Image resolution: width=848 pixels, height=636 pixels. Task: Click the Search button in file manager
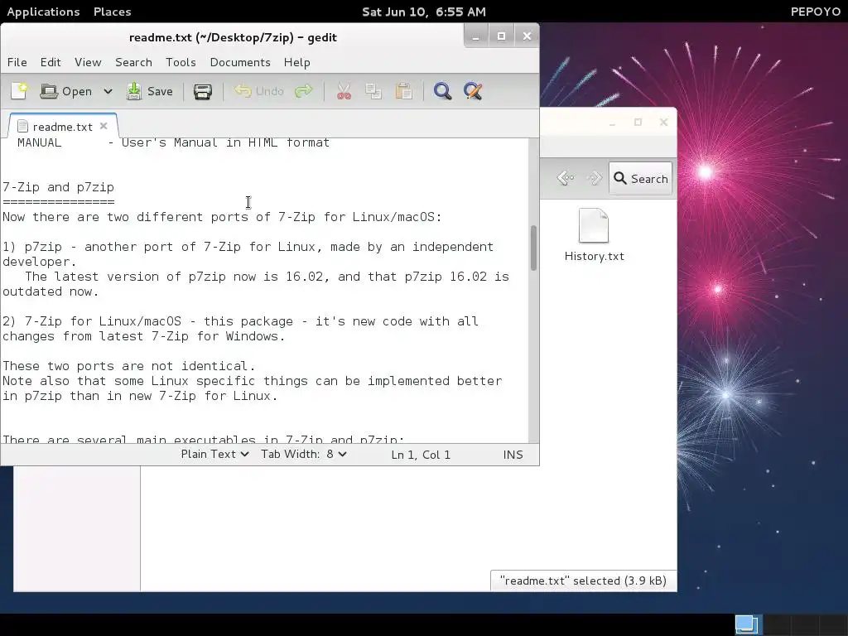point(640,179)
